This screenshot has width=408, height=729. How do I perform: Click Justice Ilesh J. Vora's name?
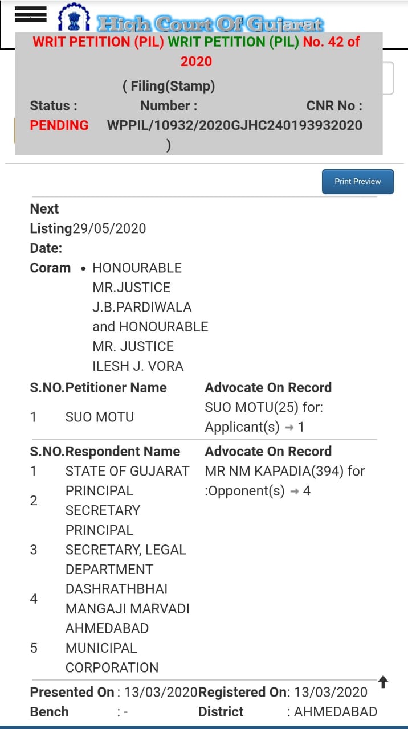tap(138, 366)
